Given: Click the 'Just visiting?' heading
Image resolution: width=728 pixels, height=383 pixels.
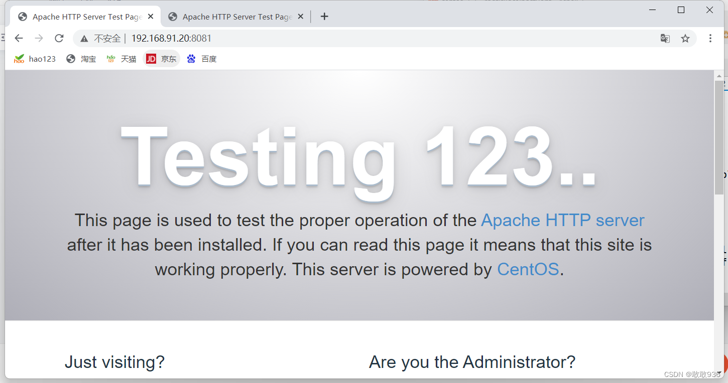Looking at the screenshot, I should tap(114, 362).
